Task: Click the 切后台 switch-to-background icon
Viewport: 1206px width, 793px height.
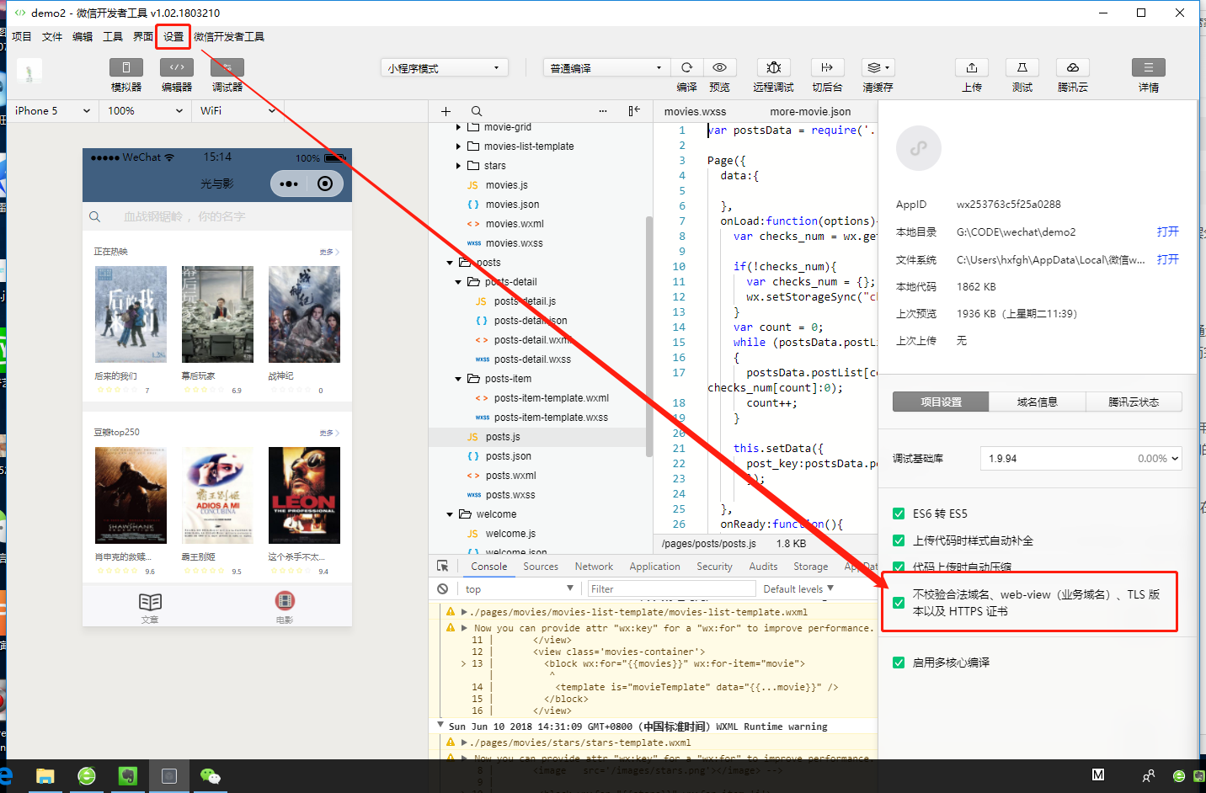Action: (x=827, y=67)
